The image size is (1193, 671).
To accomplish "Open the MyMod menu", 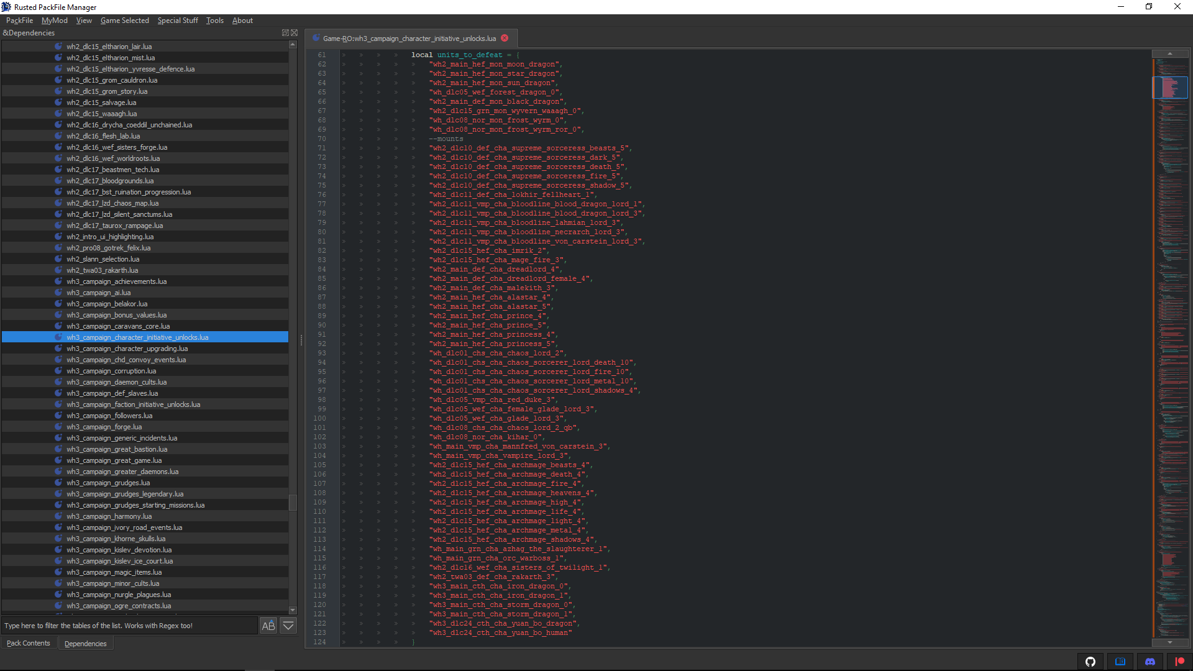I will click(x=55, y=21).
